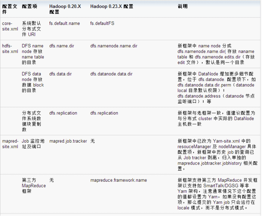Click the '新框架中 name node 分成' description

point(216,54)
